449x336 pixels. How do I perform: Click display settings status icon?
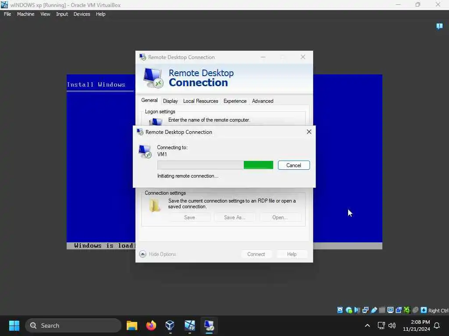pos(390,310)
